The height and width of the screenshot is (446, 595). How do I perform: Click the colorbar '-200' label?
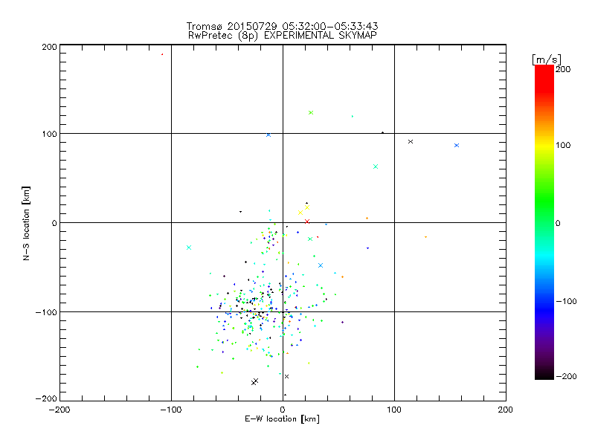coord(566,376)
